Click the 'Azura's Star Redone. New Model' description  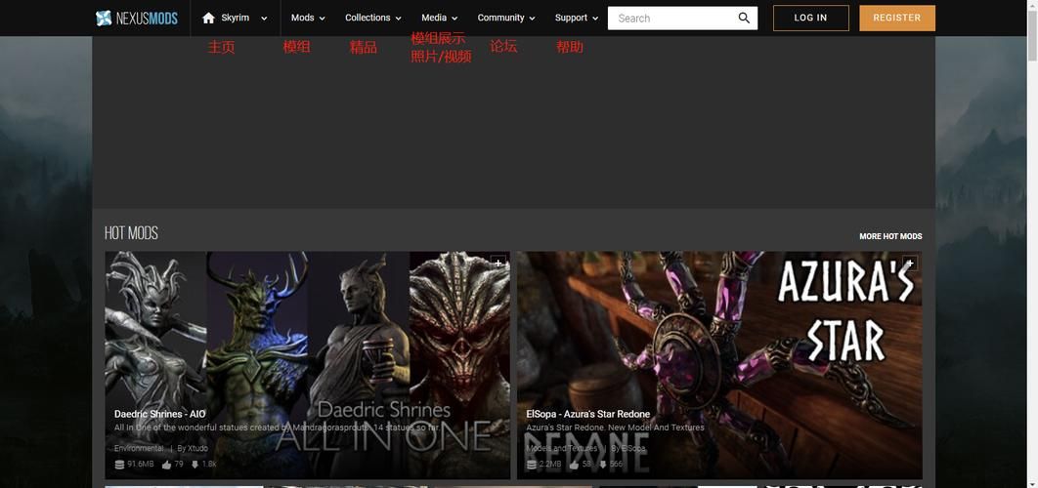pos(615,427)
